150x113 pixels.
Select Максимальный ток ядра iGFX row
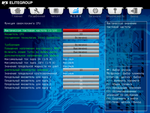30,63
